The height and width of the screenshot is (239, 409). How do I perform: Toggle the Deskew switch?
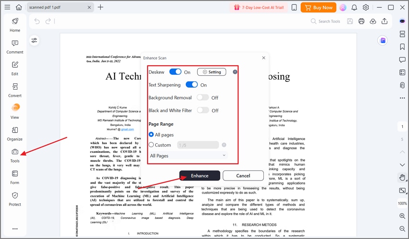[x=175, y=72]
